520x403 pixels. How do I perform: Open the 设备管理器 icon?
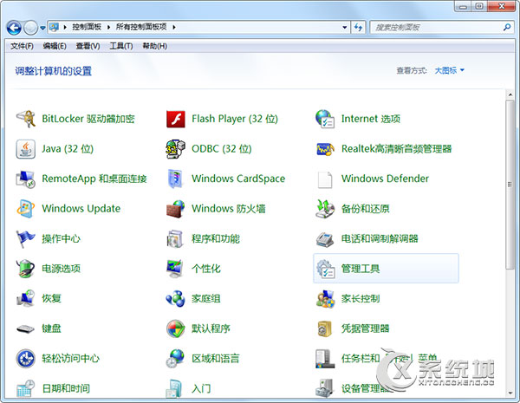pos(325,388)
